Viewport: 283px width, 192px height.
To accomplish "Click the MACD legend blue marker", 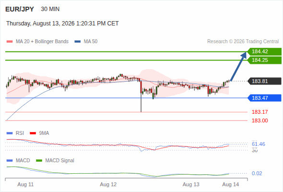I will (10, 160).
